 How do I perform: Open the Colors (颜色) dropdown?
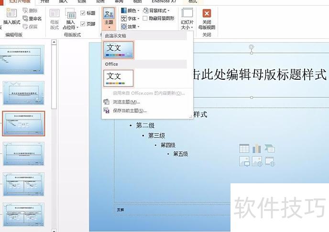click(130, 10)
